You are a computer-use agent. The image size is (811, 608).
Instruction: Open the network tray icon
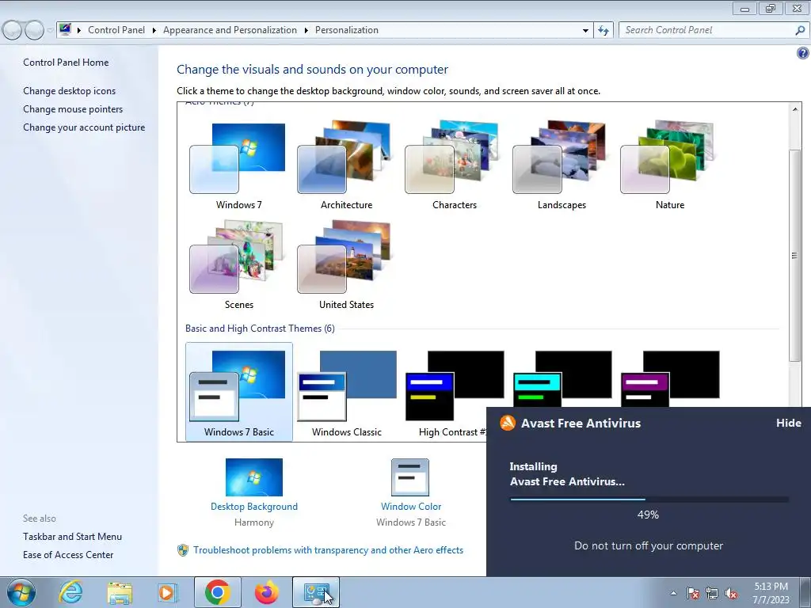pos(712,593)
